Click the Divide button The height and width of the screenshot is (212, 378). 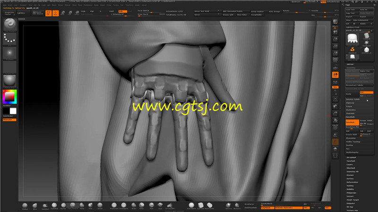(352, 94)
